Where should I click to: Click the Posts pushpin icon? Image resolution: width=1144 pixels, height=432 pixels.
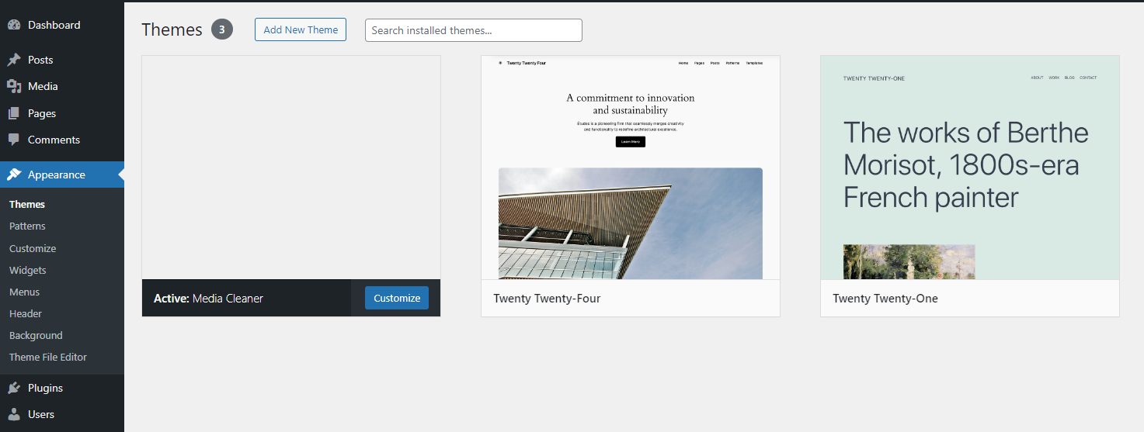(x=14, y=60)
